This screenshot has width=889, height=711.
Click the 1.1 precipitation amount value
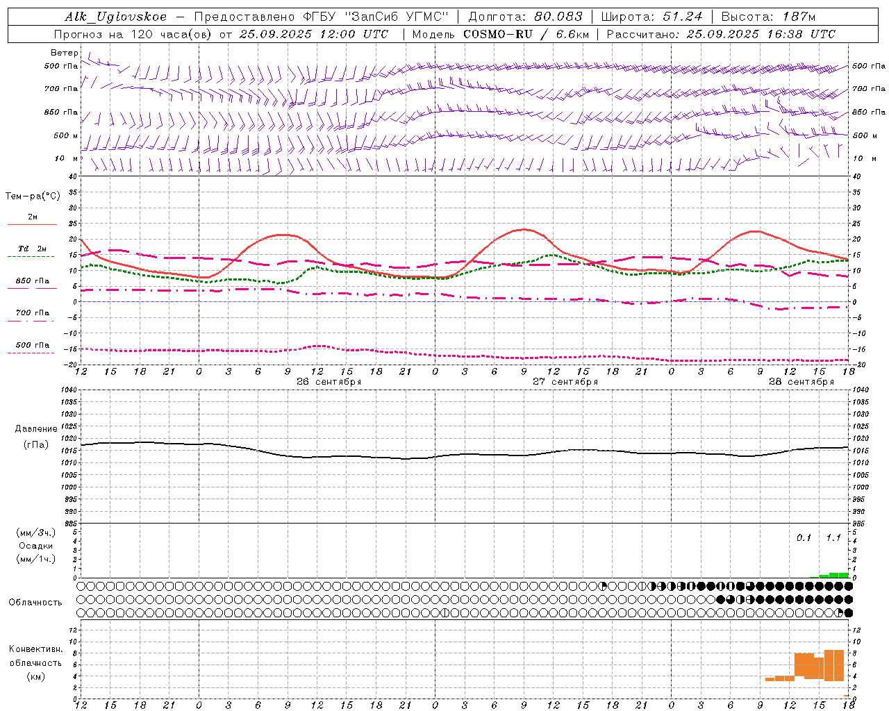coord(833,537)
